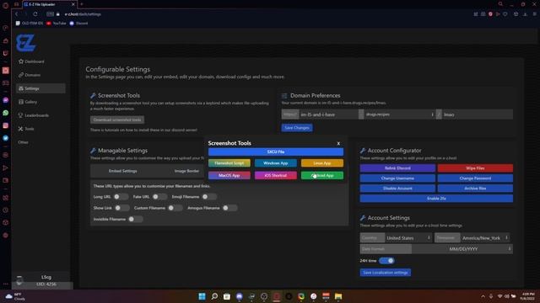Viewport: 540px width, 303px height.
Task: Open the Date Format MM/DD/YYYY dropdown
Action: coord(462,249)
